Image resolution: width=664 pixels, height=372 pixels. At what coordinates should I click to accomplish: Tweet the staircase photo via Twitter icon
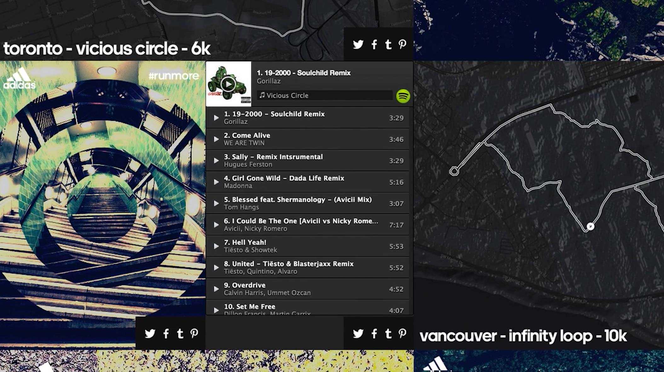150,333
